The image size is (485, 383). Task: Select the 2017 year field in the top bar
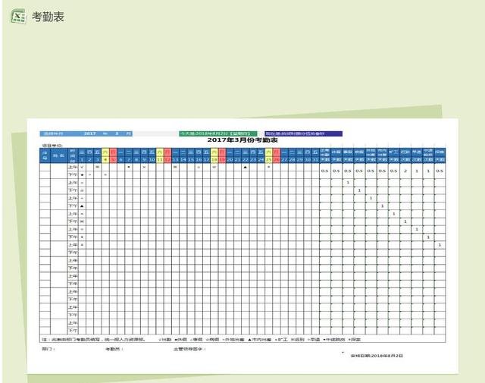[89, 133]
